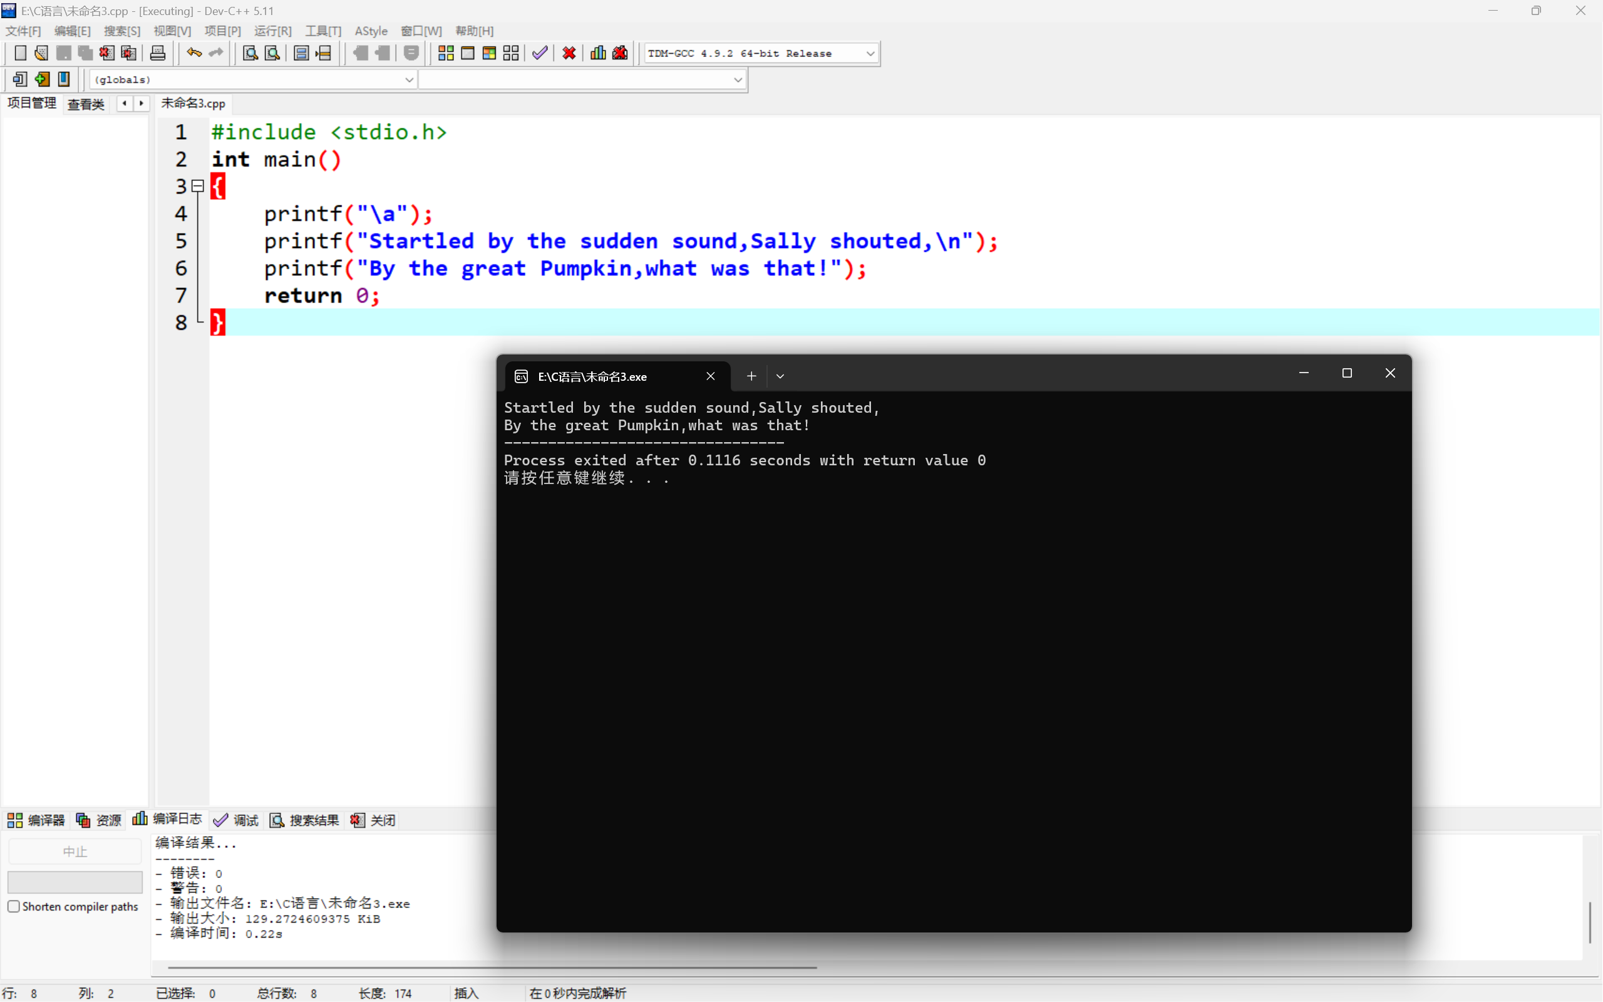Viewport: 1603px width, 1002px height.
Task: Enable Shorten compiler paths checkbox
Action: [x=14, y=906]
